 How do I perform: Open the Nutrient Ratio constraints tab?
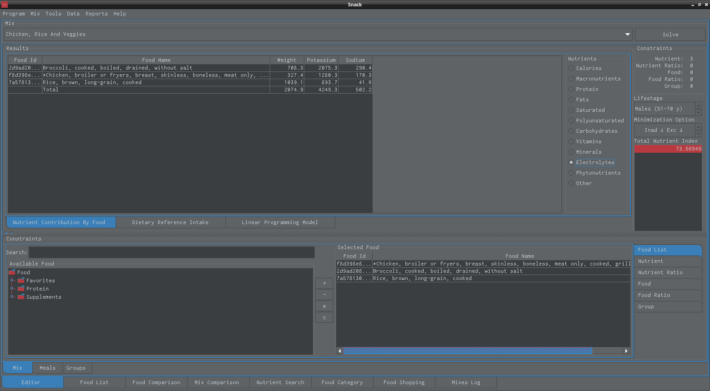click(668, 272)
